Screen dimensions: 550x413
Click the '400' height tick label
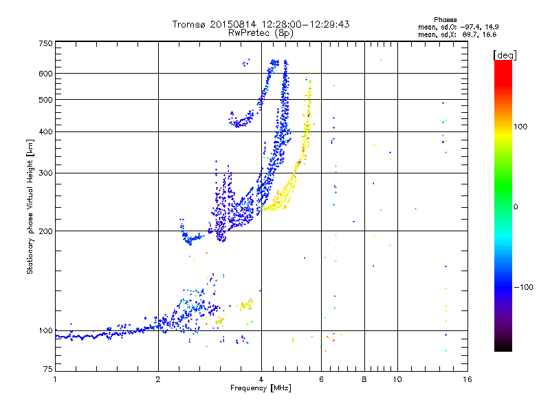(45, 132)
